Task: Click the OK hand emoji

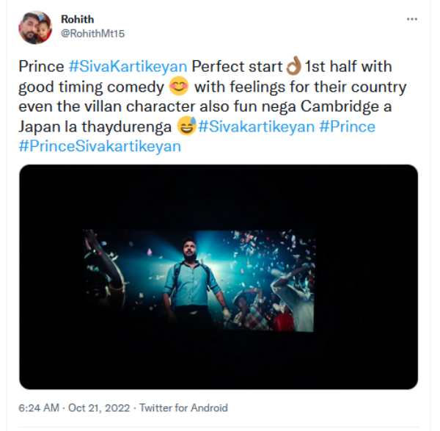Action: [293, 67]
